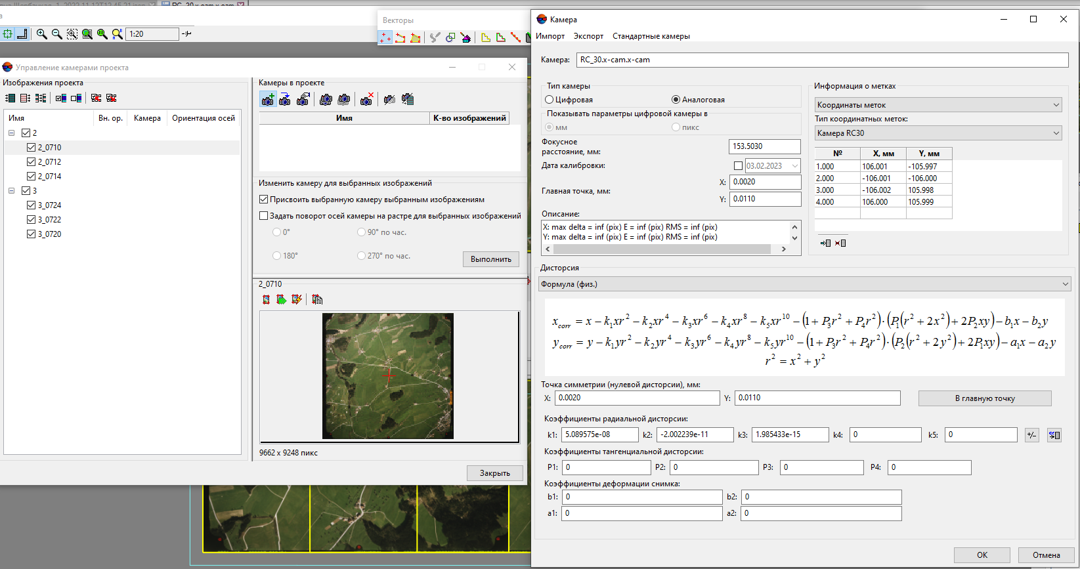
Task: Open the Стандартные камеры menu
Action: [x=651, y=36]
